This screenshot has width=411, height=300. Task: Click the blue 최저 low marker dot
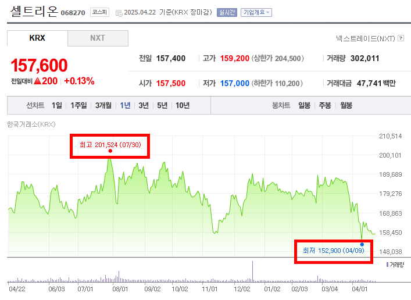pos(362,244)
